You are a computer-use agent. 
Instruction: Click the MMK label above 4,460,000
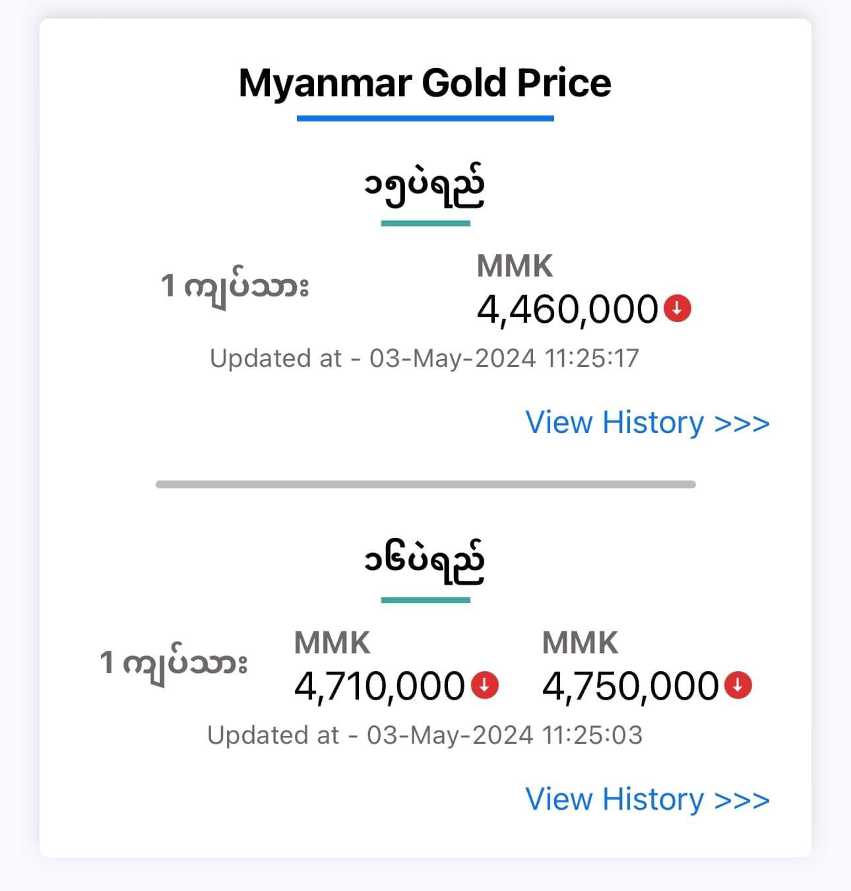click(515, 266)
